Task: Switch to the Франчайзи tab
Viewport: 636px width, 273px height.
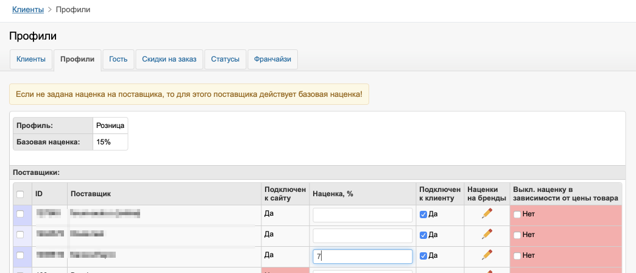Action: click(273, 59)
